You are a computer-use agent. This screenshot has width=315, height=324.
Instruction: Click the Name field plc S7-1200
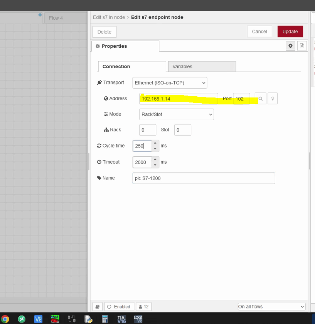point(204,178)
